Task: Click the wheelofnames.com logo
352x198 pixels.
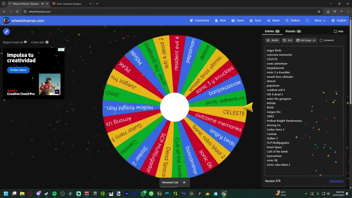Action: pyautogui.click(x=24, y=21)
